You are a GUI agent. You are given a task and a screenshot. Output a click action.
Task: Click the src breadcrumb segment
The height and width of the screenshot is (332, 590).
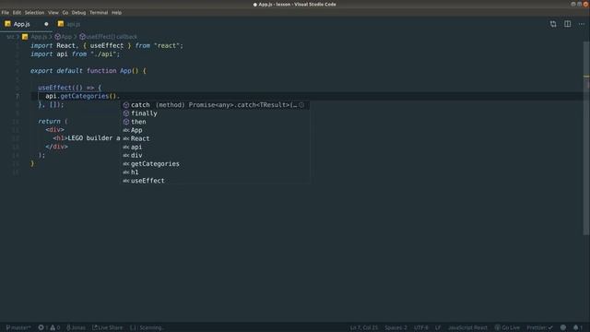click(10, 37)
